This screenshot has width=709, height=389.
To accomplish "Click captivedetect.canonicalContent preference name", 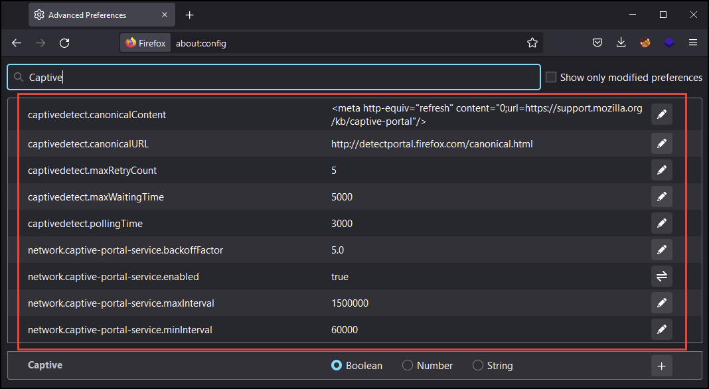I will click(x=97, y=115).
